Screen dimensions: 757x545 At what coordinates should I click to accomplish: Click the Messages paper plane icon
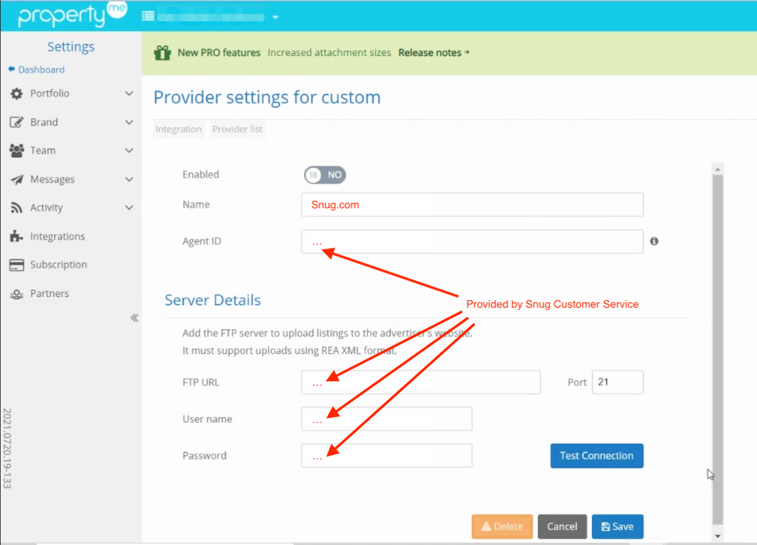16,179
